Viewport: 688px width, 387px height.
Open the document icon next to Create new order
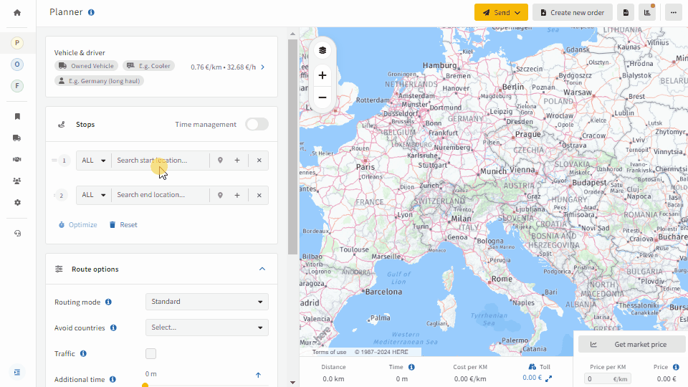[x=626, y=13]
